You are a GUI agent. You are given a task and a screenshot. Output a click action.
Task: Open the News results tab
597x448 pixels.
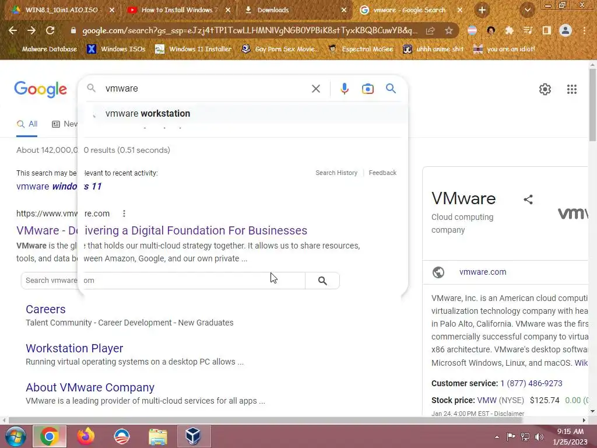[x=65, y=124]
